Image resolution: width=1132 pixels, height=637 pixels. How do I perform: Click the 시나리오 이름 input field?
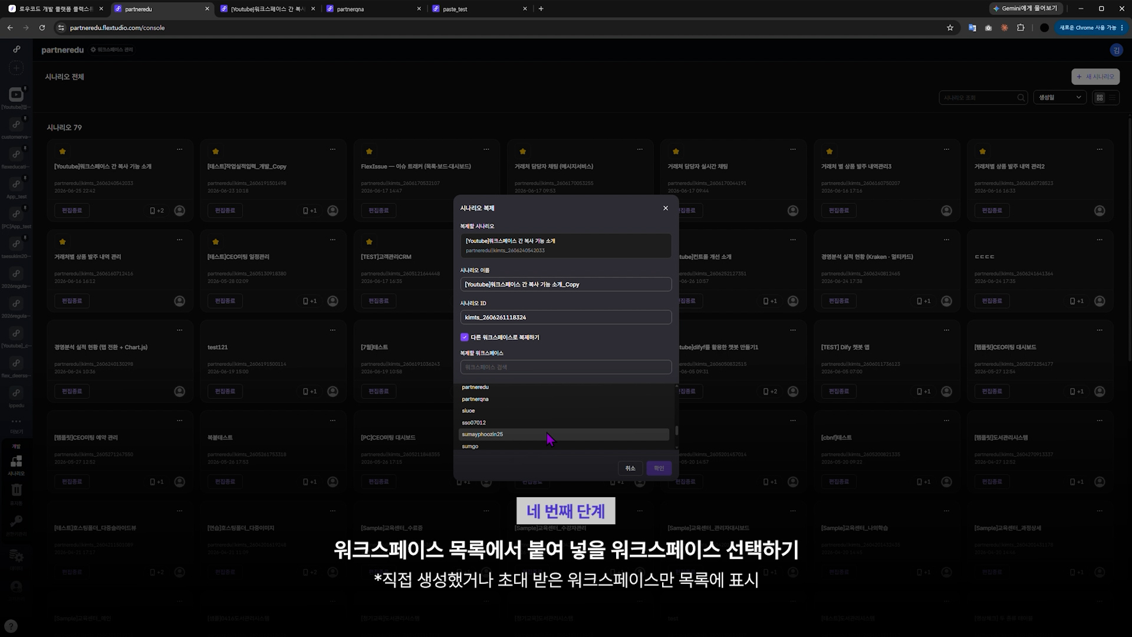(565, 284)
